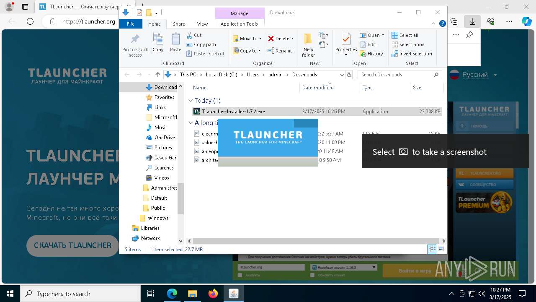The width and height of the screenshot is (536, 302).
Task: Collapse the A long time ago group
Action: coord(191,123)
